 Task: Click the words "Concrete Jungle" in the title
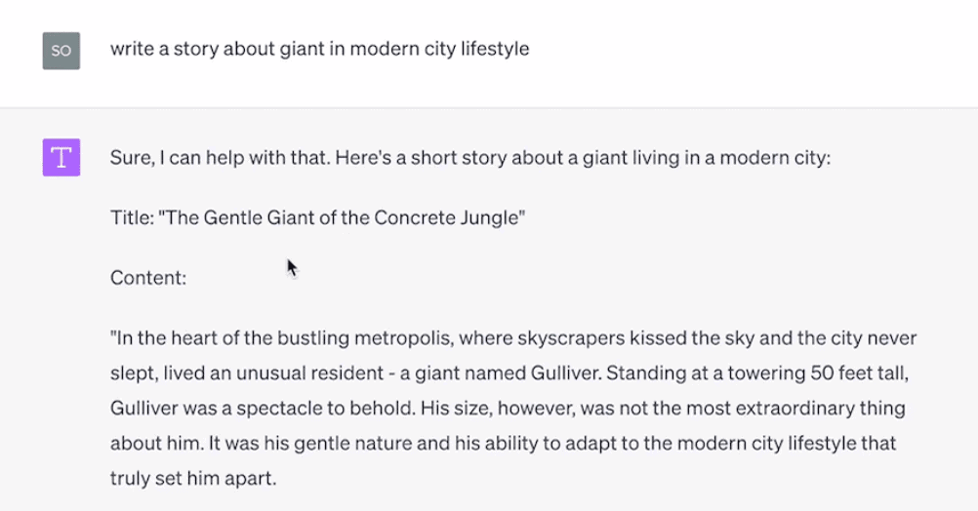pyautogui.click(x=446, y=217)
